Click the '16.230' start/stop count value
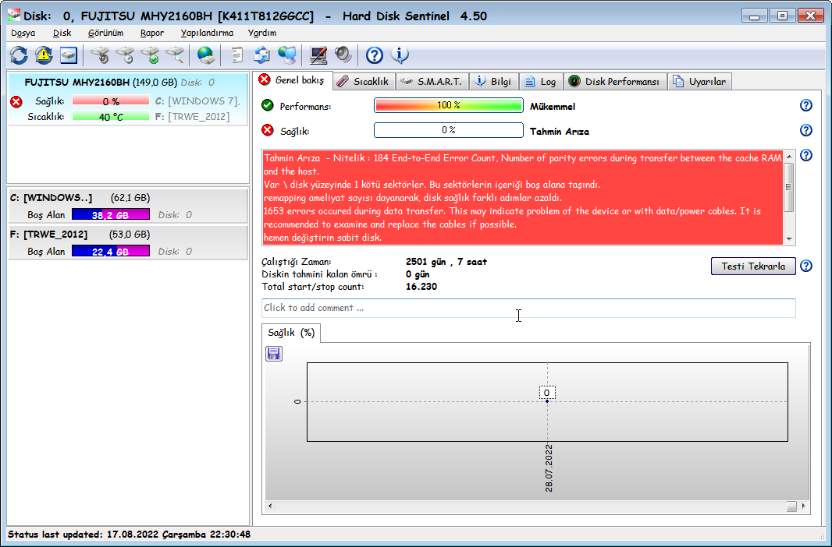Screen dimensions: 832x547 pos(421,287)
